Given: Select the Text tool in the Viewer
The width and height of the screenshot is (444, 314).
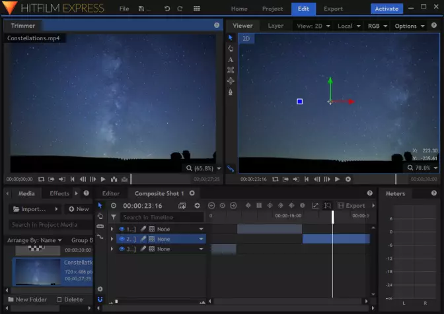Looking at the screenshot, I should click(x=231, y=59).
